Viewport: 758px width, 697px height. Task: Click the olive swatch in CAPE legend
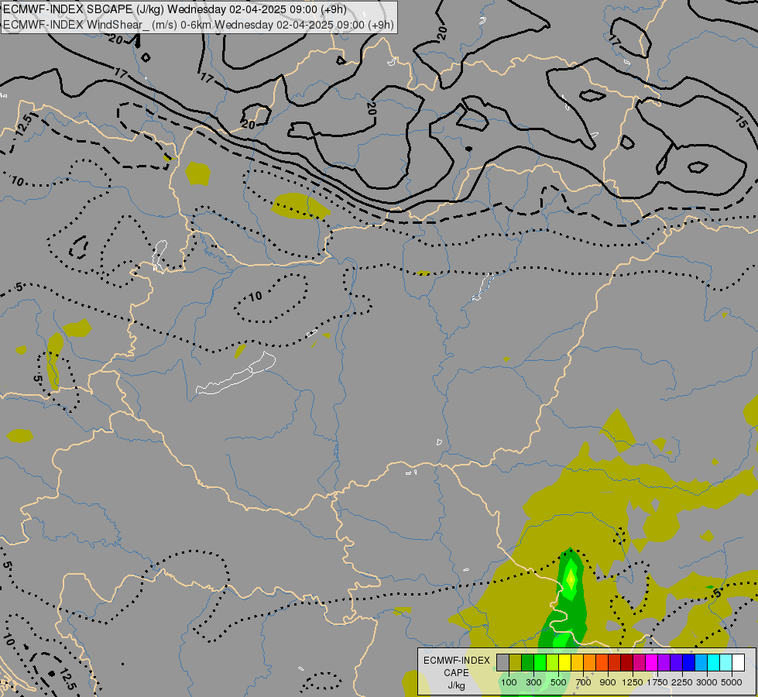point(515,662)
